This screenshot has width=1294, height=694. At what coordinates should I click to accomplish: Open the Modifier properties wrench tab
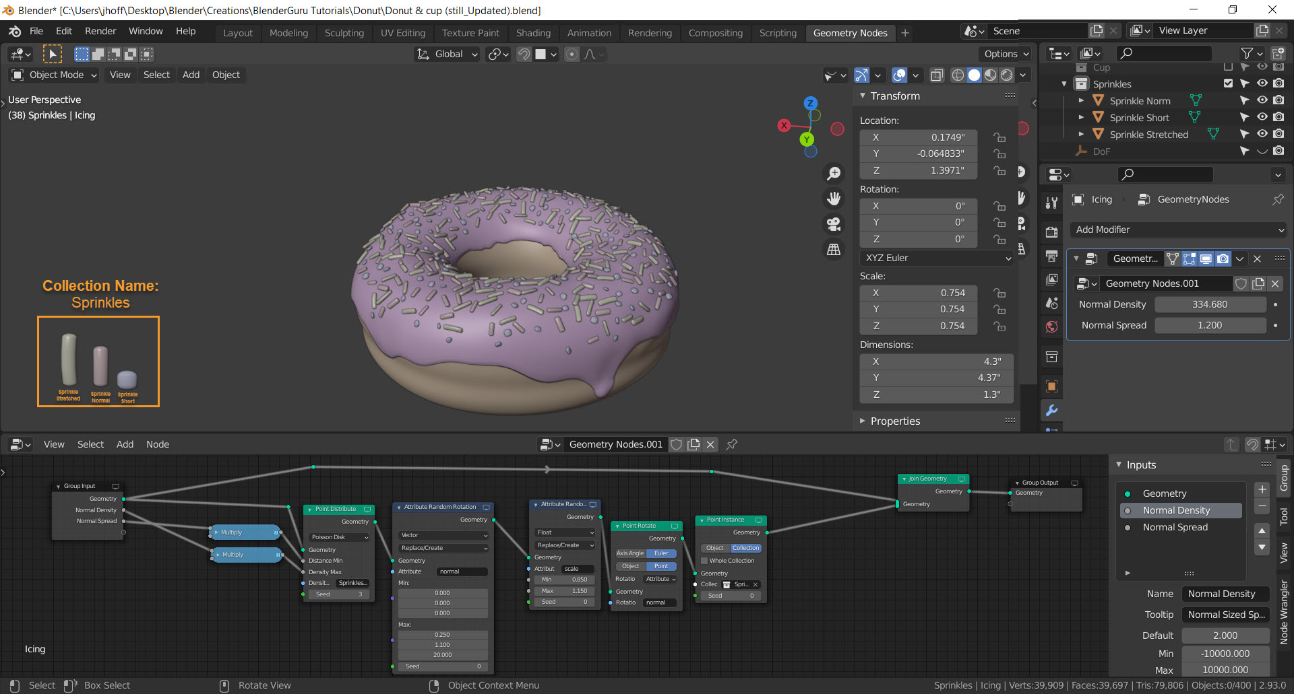[x=1051, y=411]
